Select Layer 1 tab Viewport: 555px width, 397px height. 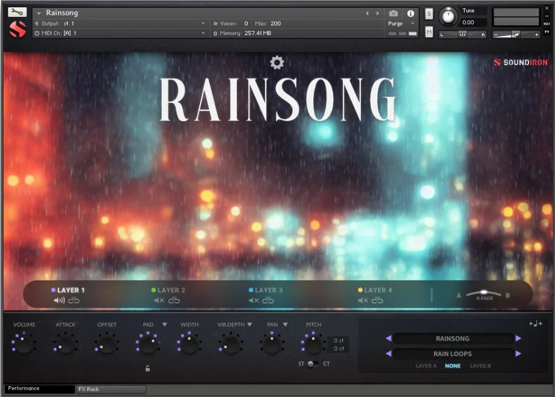[68, 290]
